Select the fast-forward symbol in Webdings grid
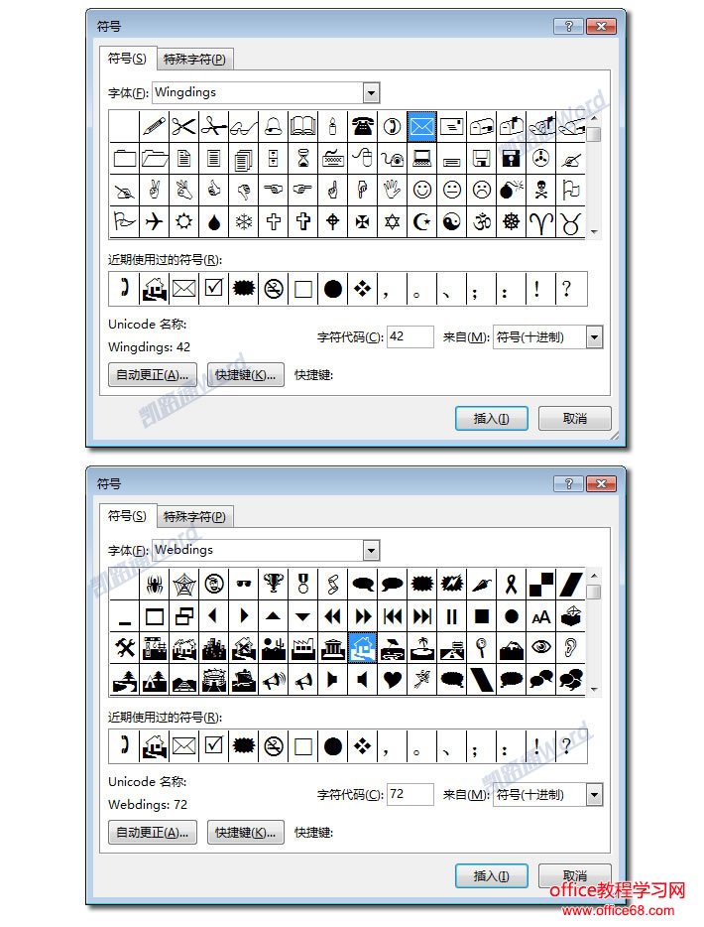Viewport: 704px width, 927px height. click(x=362, y=616)
